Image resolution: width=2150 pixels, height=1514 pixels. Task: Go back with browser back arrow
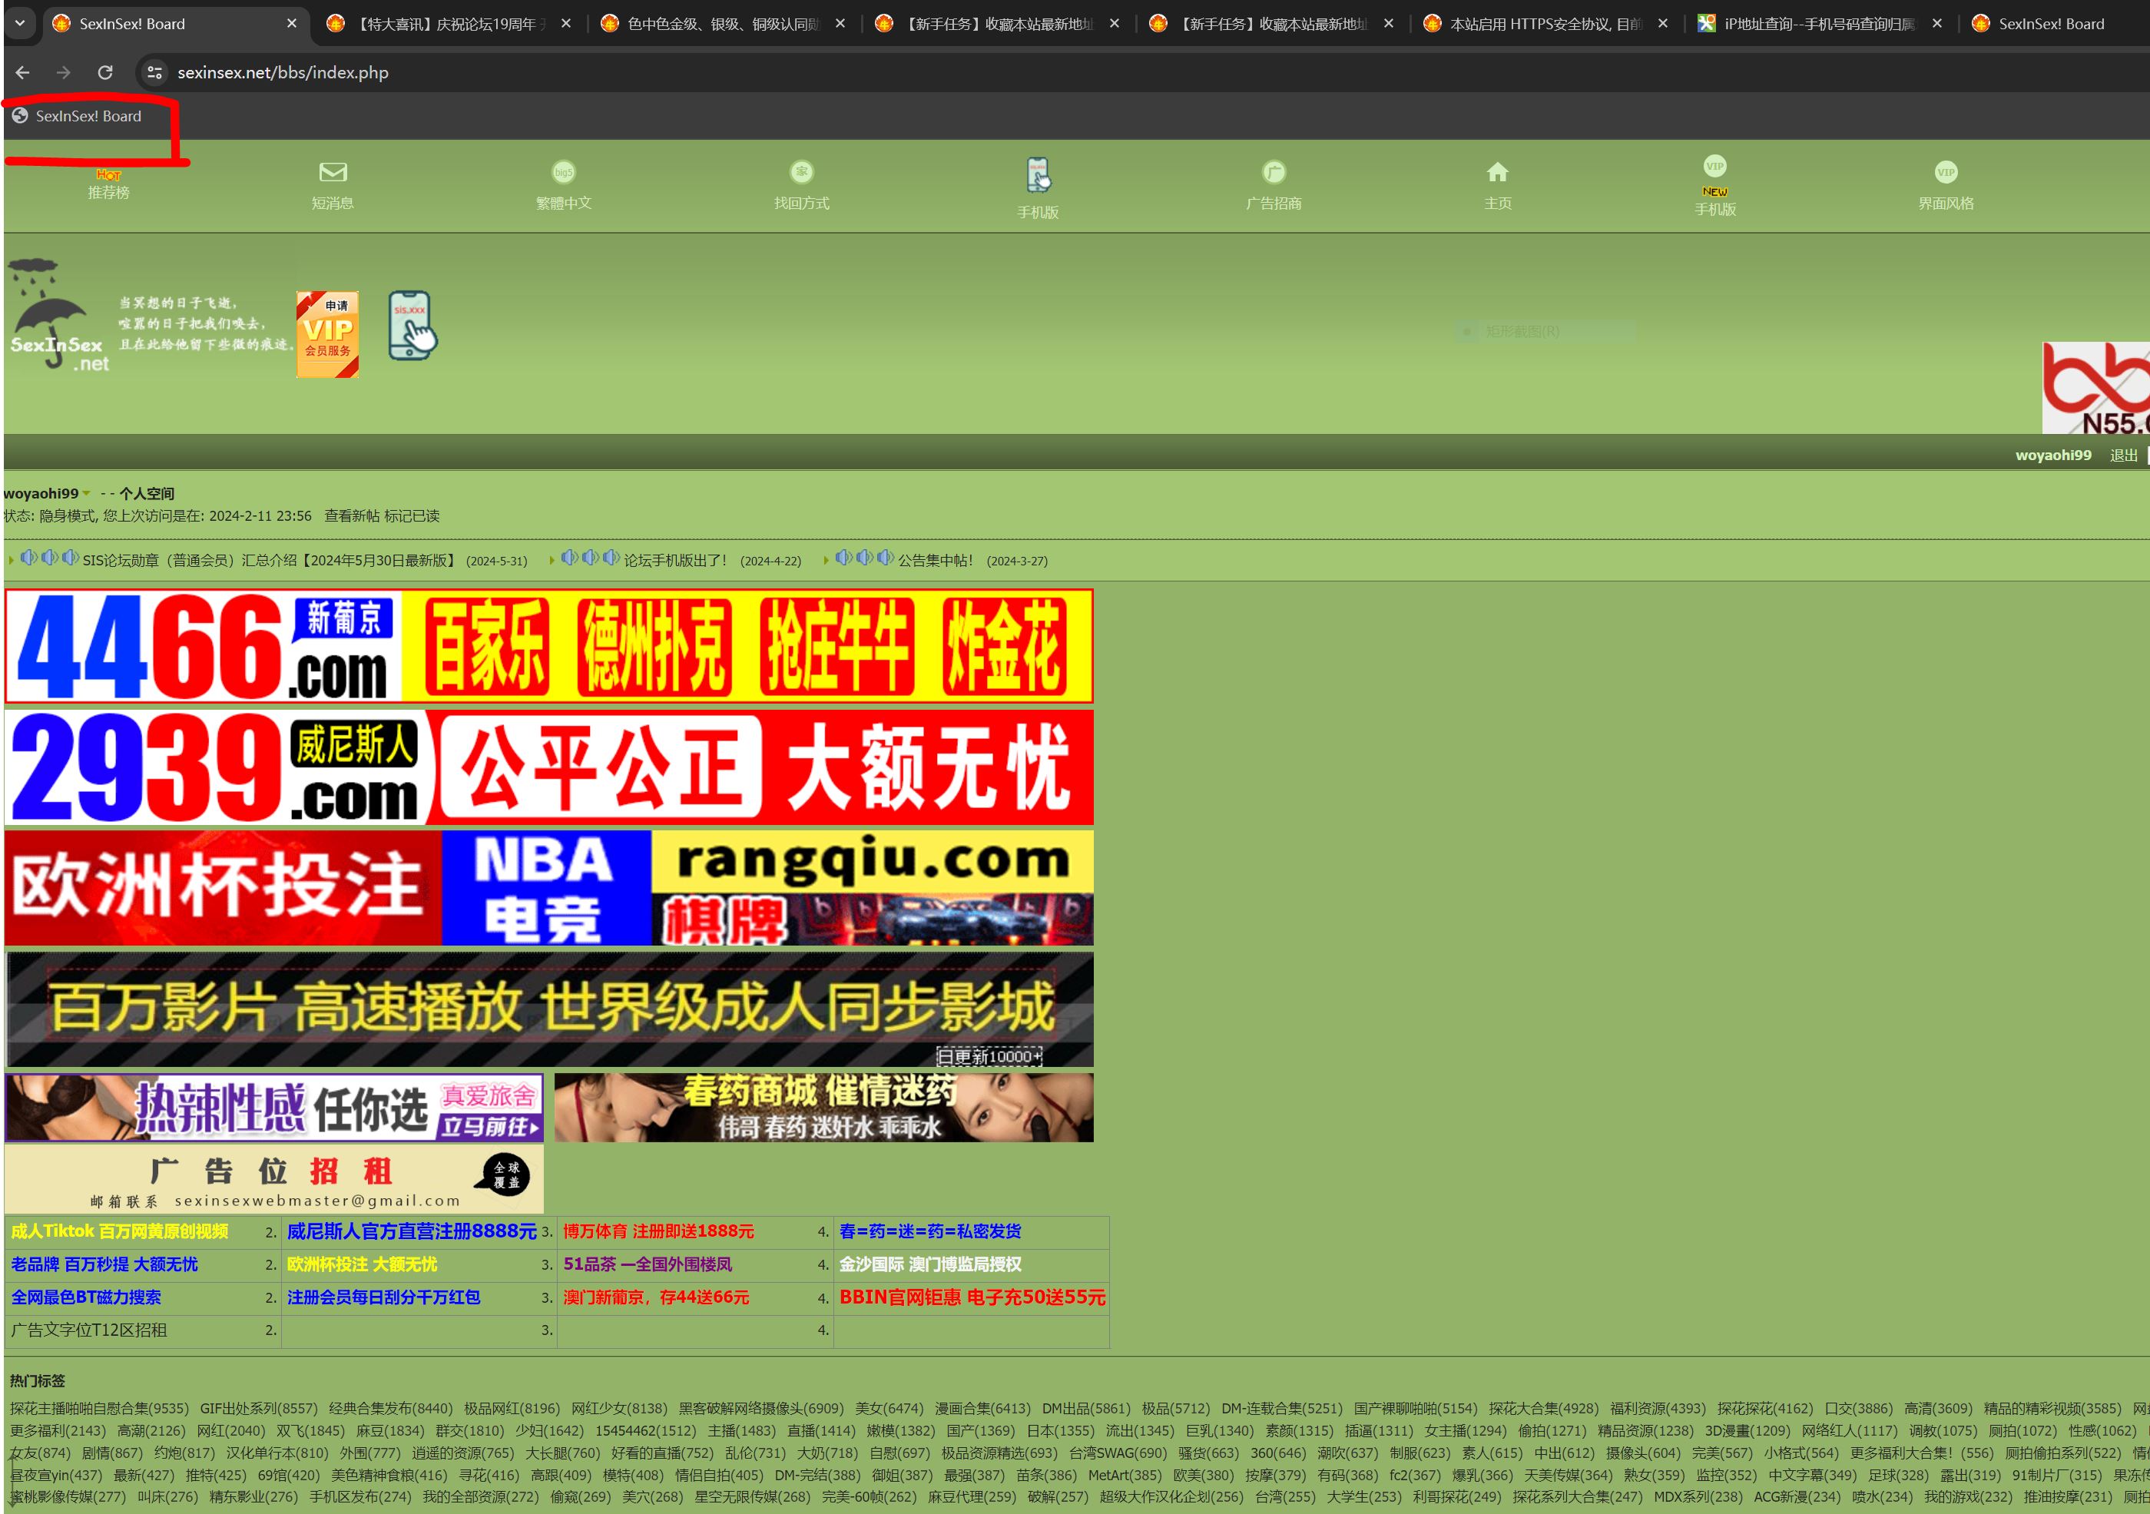coord(22,72)
